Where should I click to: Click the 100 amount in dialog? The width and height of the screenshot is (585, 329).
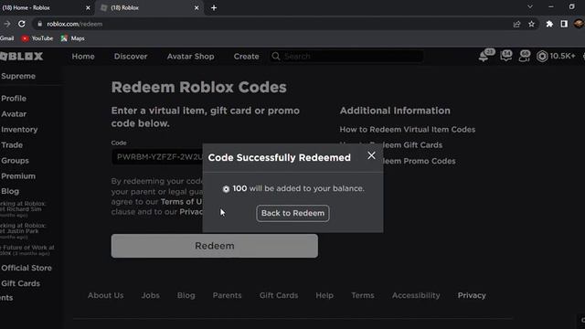click(239, 188)
